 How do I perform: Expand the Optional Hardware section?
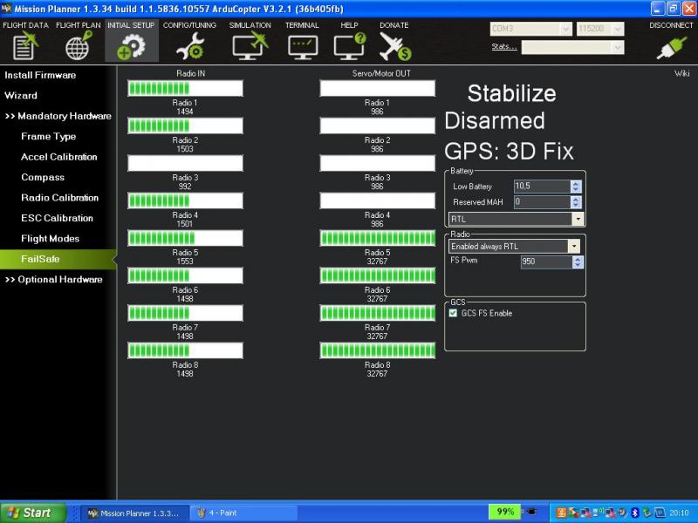pos(53,280)
